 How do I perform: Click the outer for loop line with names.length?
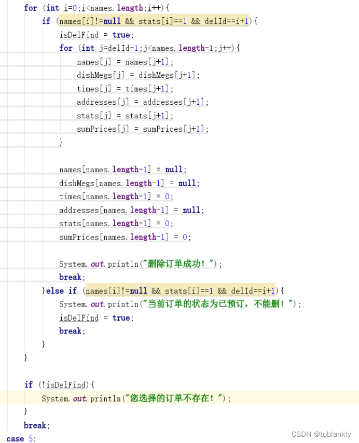(96, 8)
